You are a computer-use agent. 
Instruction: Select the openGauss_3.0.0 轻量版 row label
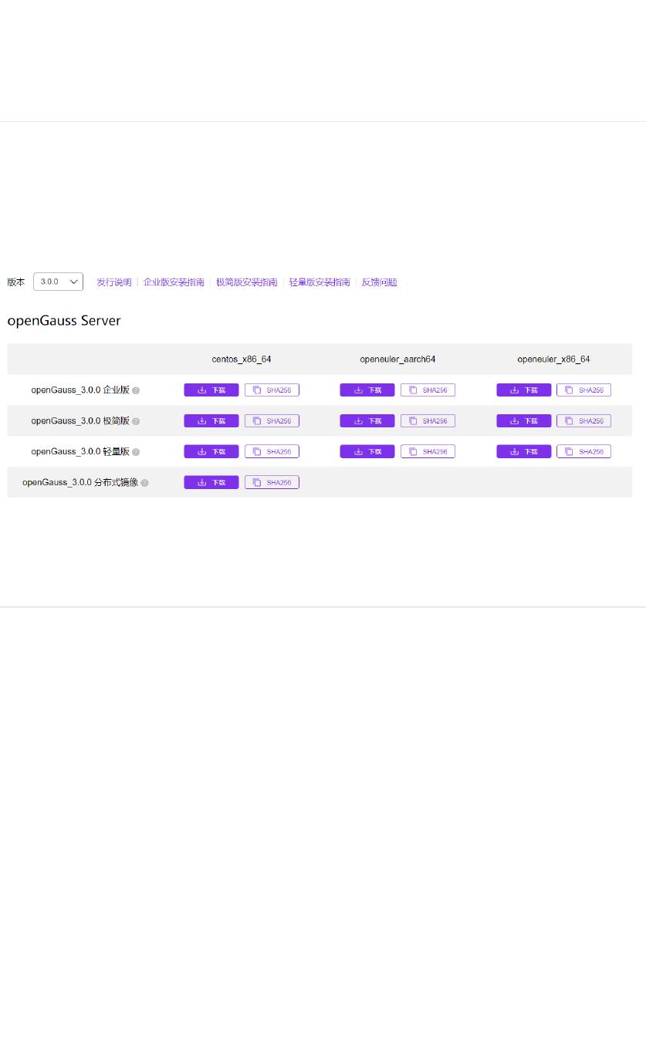[80, 452]
